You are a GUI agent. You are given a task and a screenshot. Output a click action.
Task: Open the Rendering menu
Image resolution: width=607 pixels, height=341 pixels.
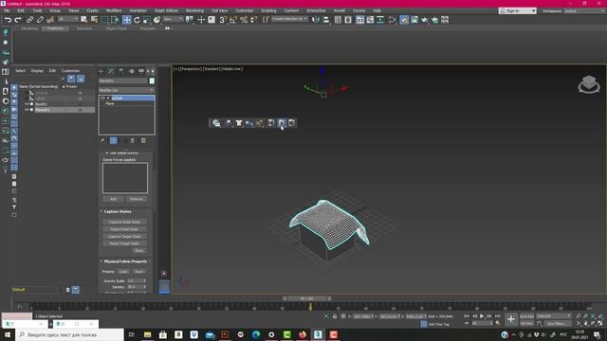pyautogui.click(x=194, y=10)
